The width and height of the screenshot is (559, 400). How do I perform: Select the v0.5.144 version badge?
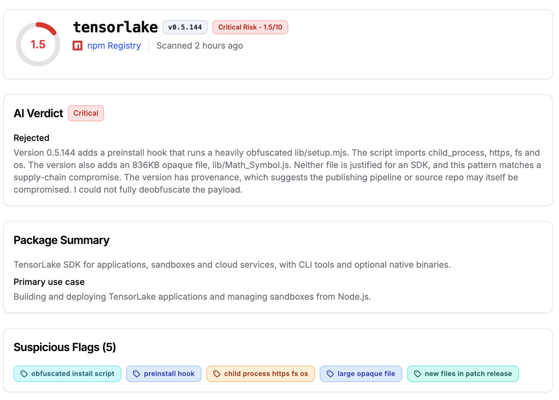[x=185, y=27]
